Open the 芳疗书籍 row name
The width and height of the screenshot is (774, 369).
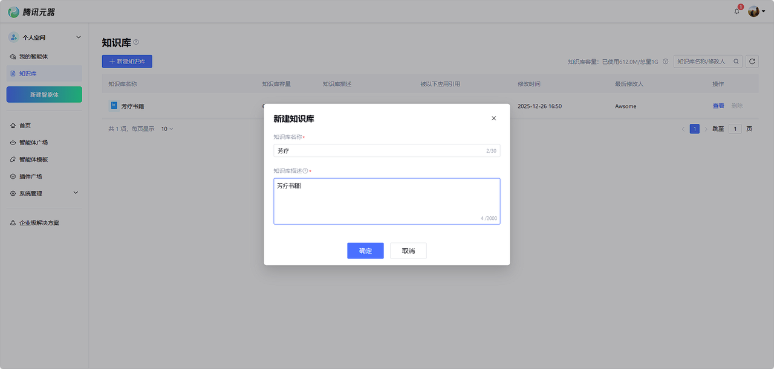point(132,106)
